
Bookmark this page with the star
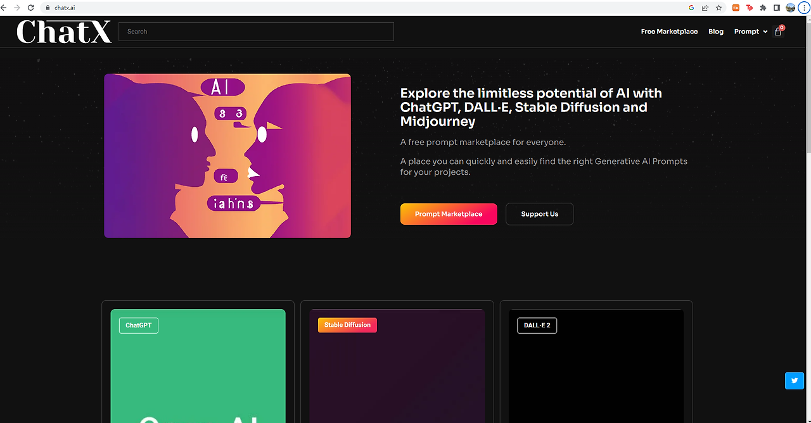click(x=718, y=8)
